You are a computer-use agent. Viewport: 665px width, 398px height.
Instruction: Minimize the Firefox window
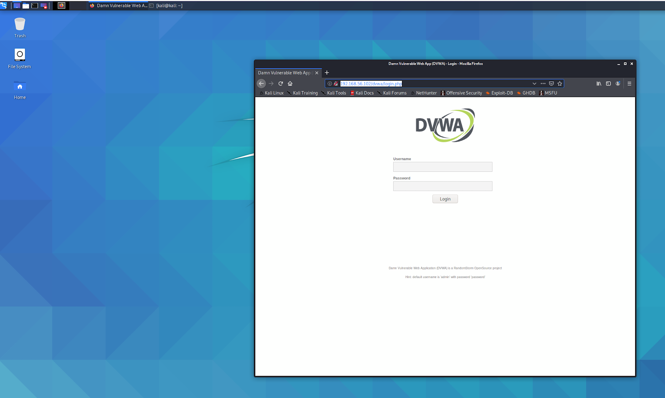click(x=618, y=64)
